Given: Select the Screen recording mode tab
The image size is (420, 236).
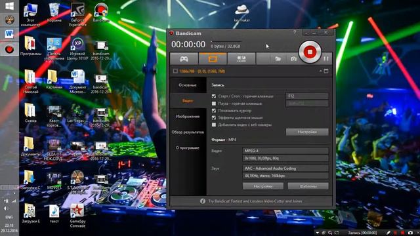Looking at the screenshot, I should (213, 58).
